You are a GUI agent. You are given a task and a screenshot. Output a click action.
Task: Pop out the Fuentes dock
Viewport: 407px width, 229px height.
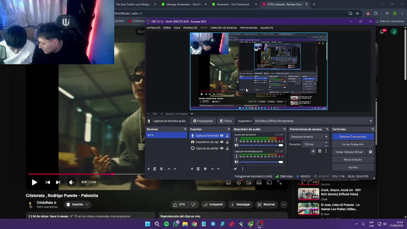click(x=229, y=129)
